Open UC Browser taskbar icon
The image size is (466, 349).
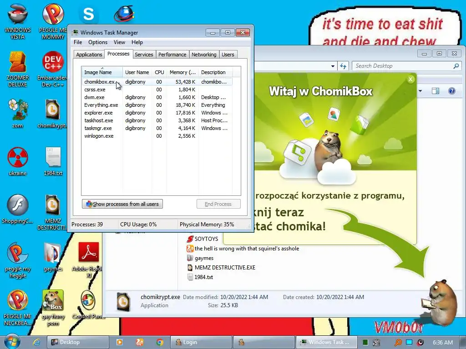(140, 342)
